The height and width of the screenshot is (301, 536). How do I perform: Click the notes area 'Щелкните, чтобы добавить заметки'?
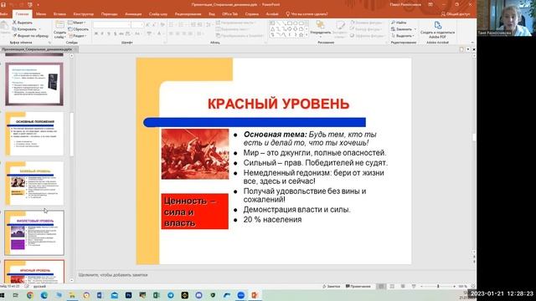(113, 275)
